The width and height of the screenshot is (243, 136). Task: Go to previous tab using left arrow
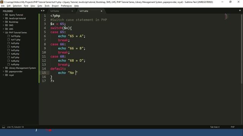(41, 11)
